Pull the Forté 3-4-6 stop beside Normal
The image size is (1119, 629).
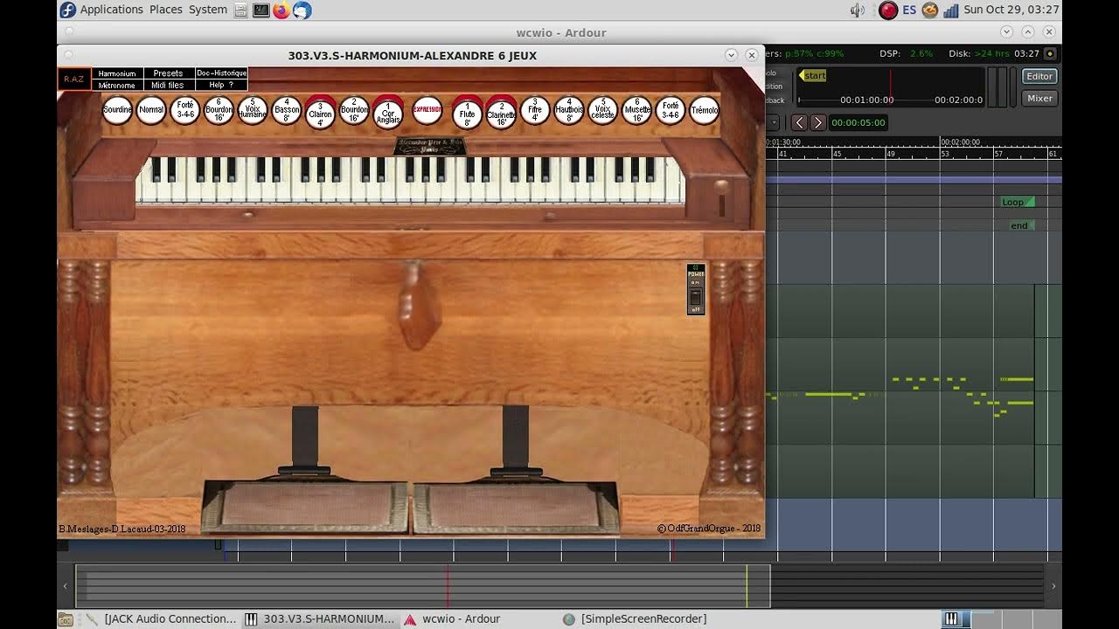point(184,110)
